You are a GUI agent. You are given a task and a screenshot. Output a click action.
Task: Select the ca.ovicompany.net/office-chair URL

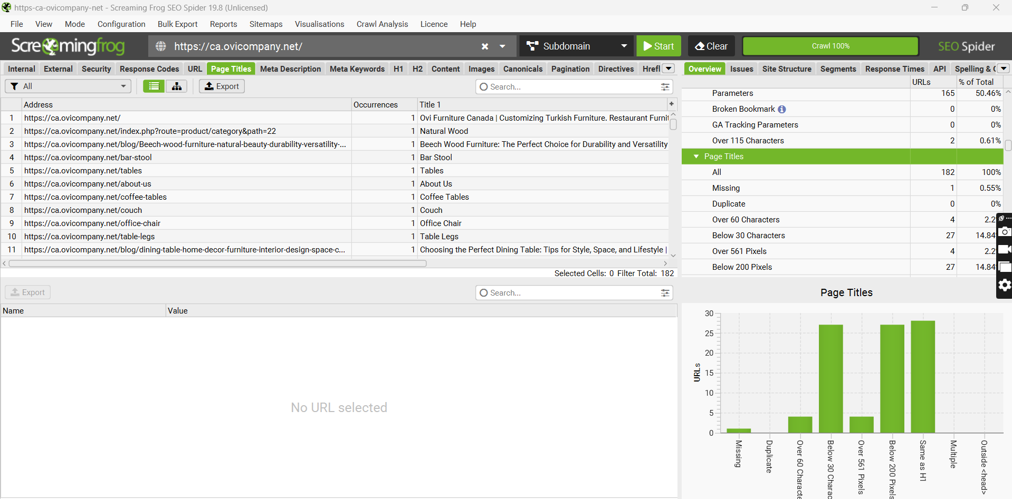click(x=92, y=223)
